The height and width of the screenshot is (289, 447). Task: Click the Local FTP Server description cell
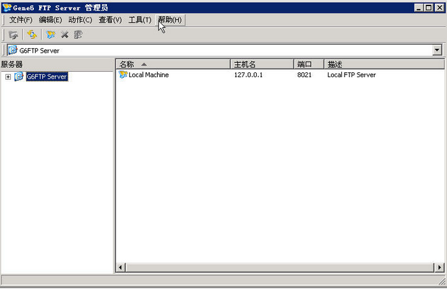point(352,74)
